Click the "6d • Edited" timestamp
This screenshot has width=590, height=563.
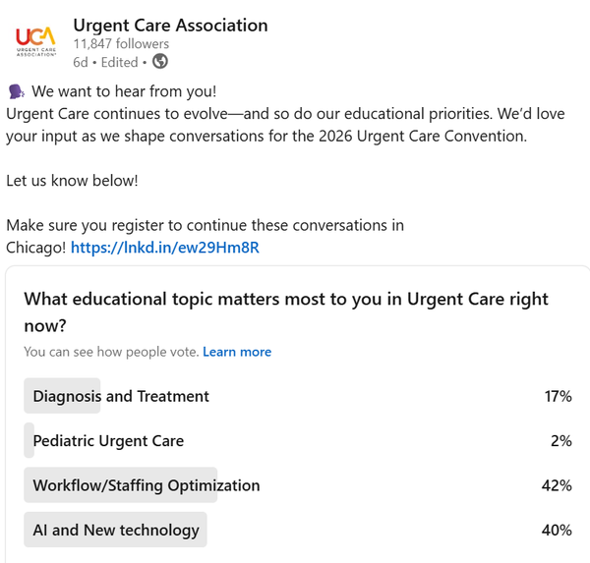(x=108, y=61)
